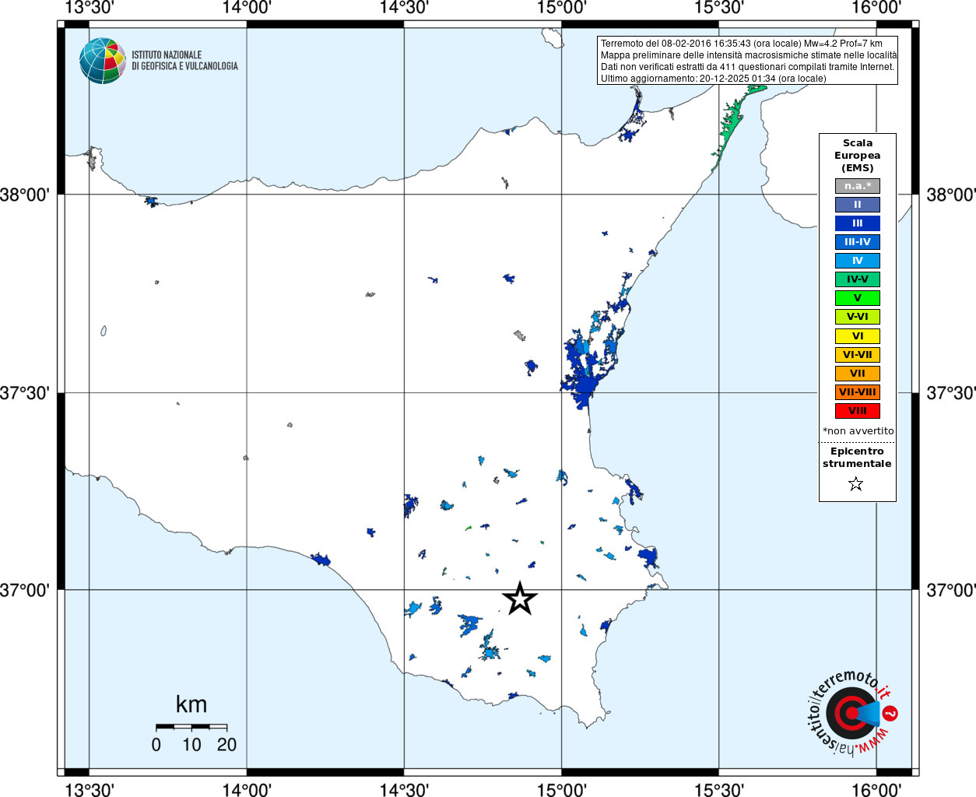Click the km scale bar
Screen dimensions: 976x797
[191, 727]
